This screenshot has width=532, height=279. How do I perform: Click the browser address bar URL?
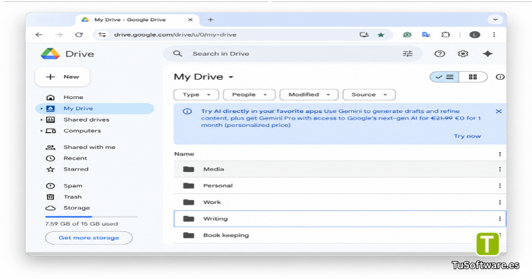pos(175,35)
